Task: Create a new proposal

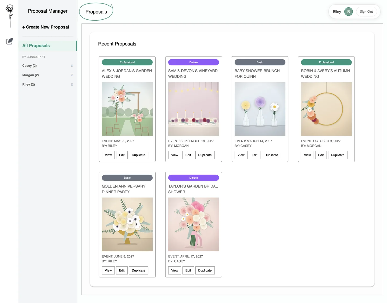Action: coord(46,27)
